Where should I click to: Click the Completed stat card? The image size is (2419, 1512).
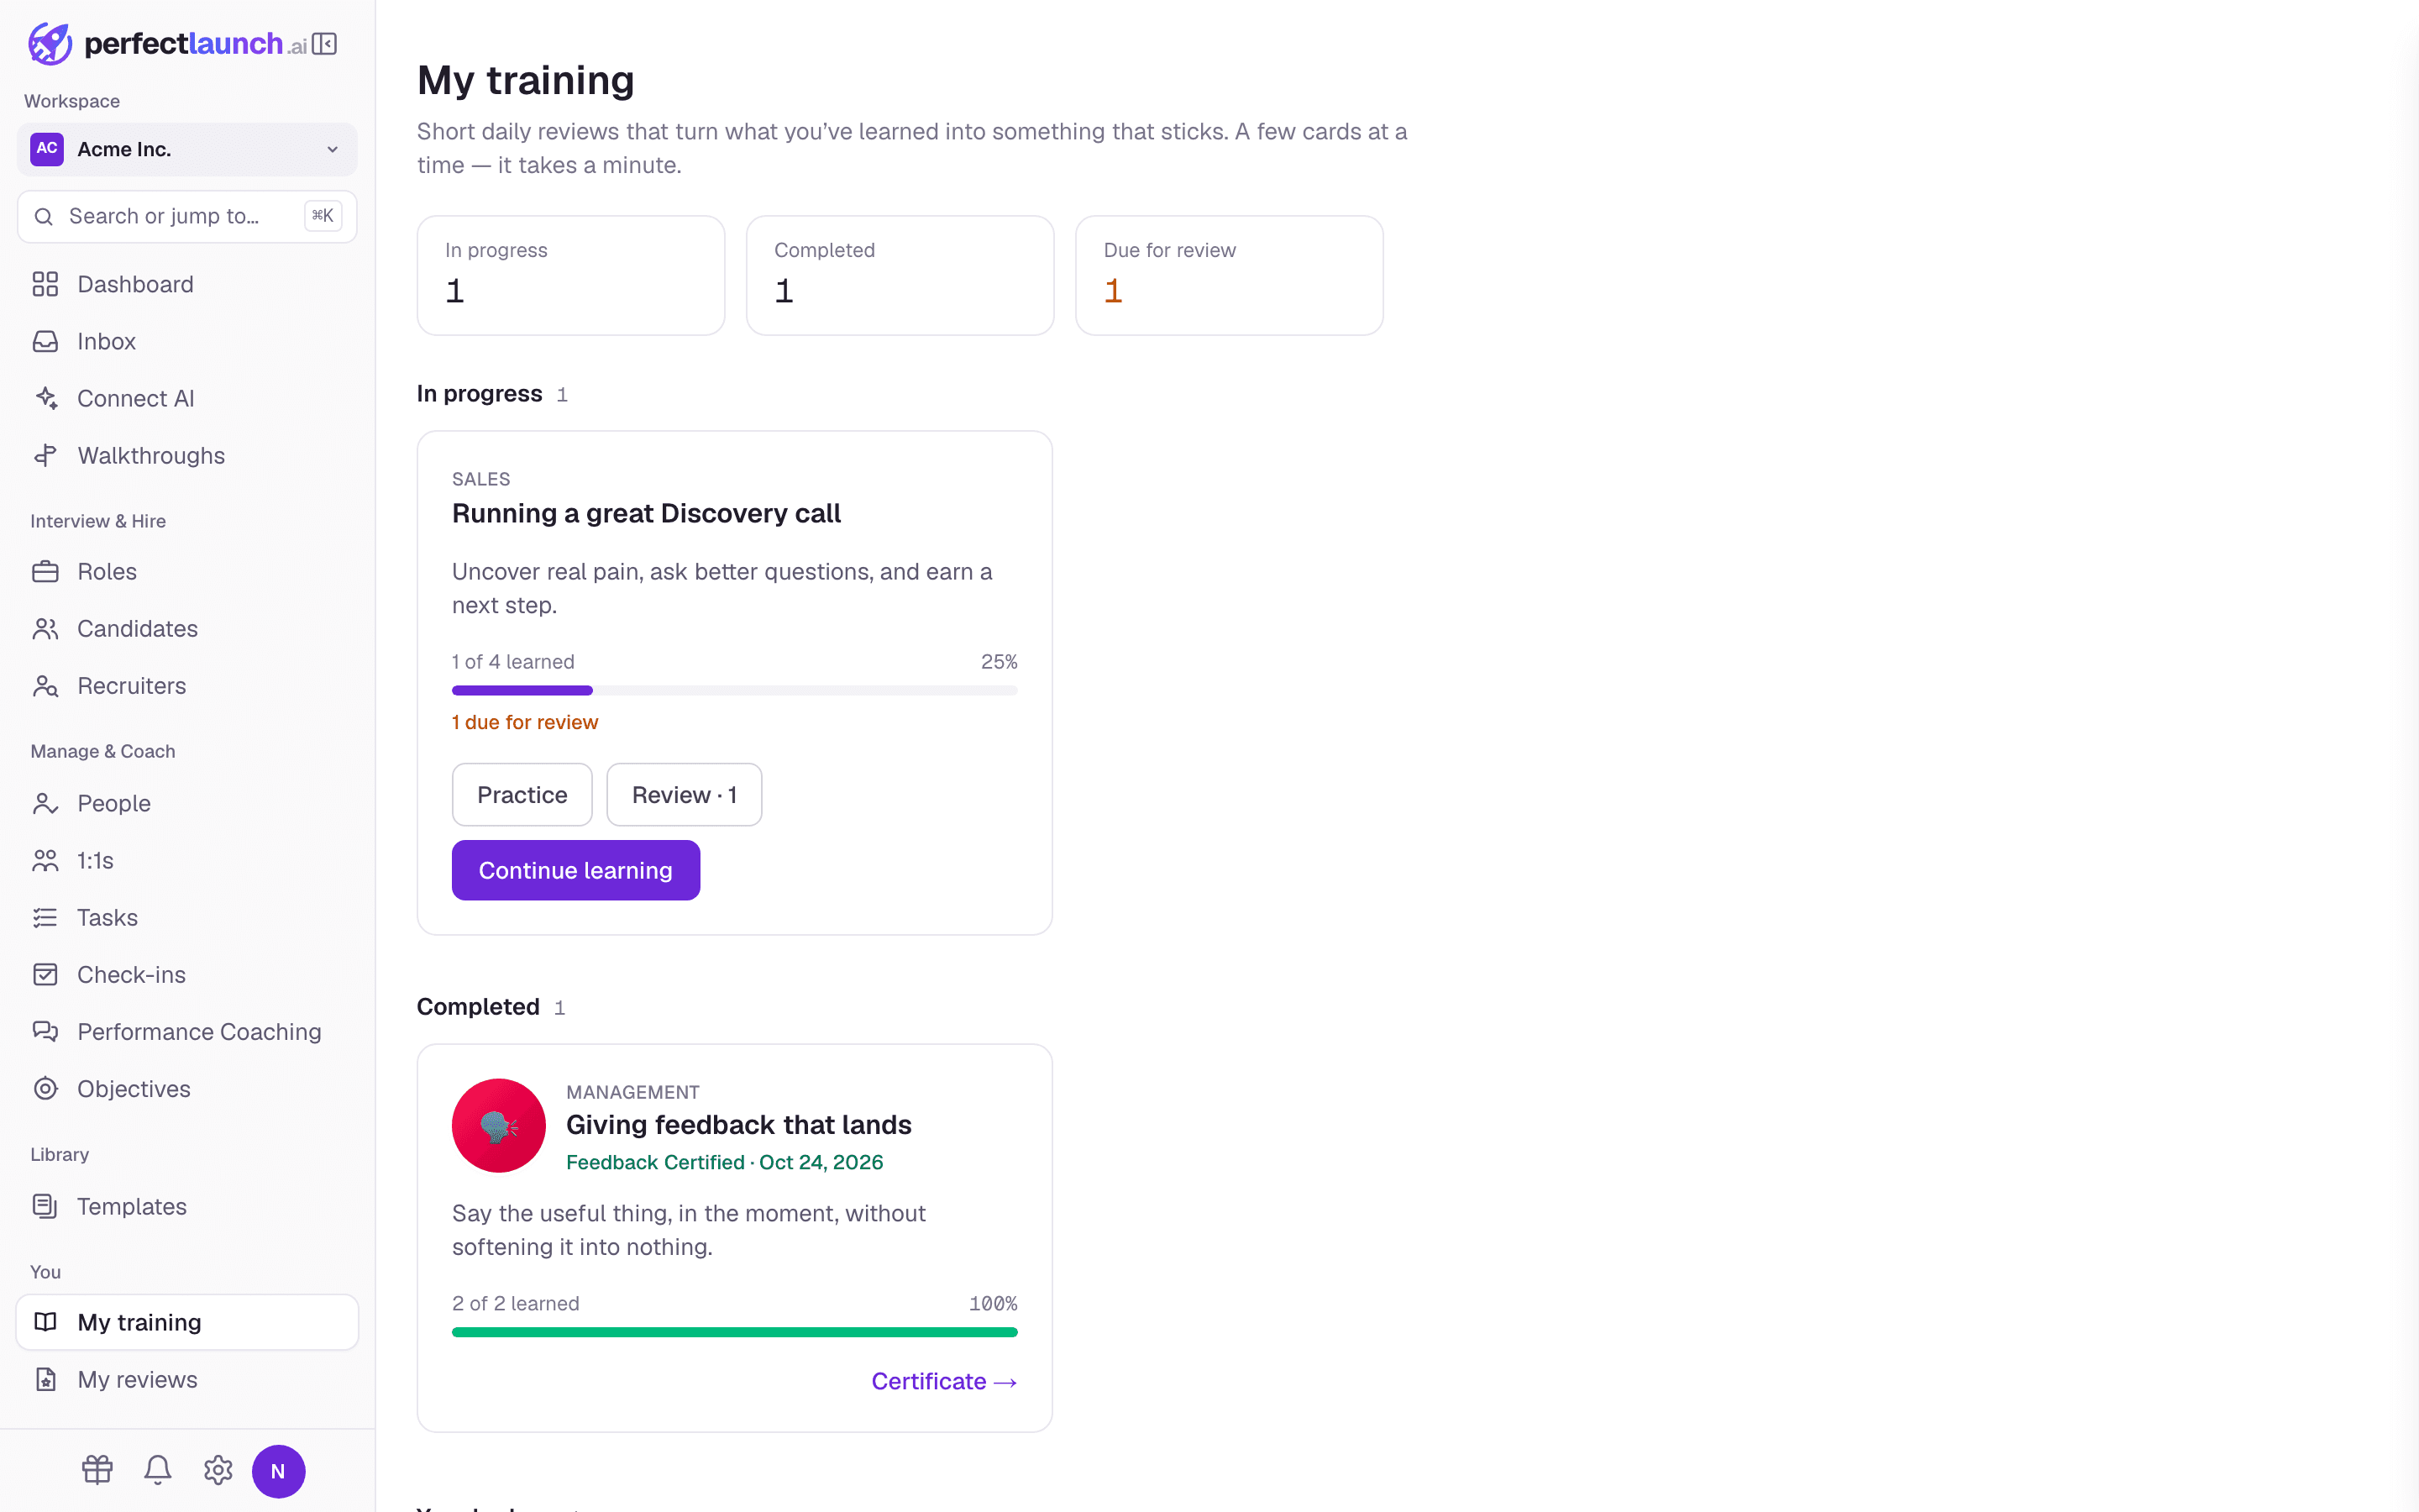(x=900, y=275)
